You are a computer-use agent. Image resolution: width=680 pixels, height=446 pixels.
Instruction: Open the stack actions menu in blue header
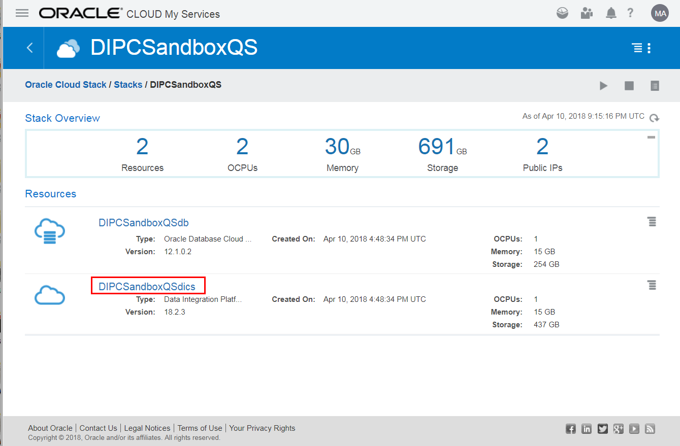coord(641,48)
